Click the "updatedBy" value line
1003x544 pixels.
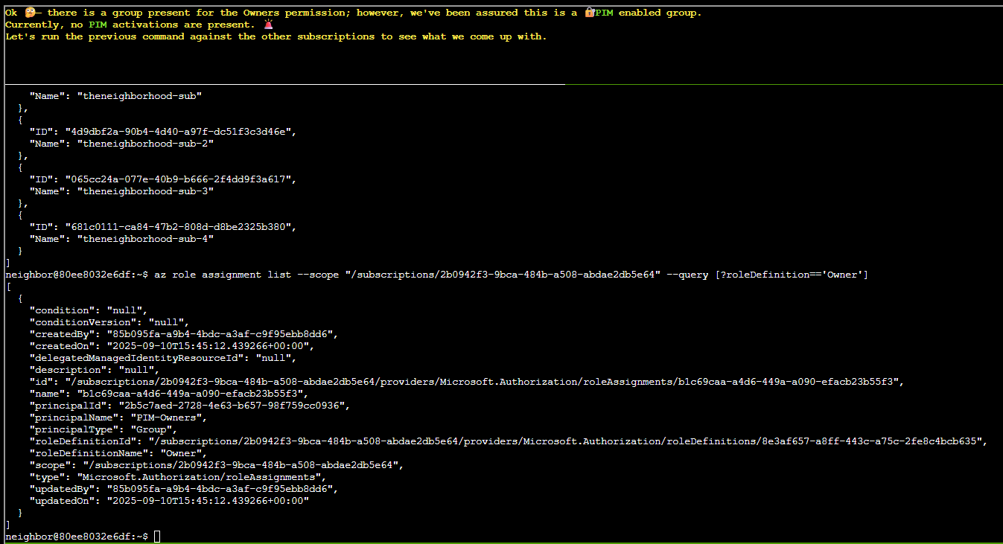184,489
